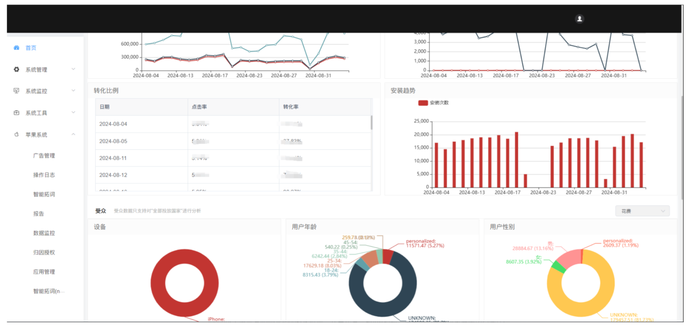Click the 转化比例 table vertical scrollbar
Screen dimensions: 688x326
pyautogui.click(x=371, y=123)
